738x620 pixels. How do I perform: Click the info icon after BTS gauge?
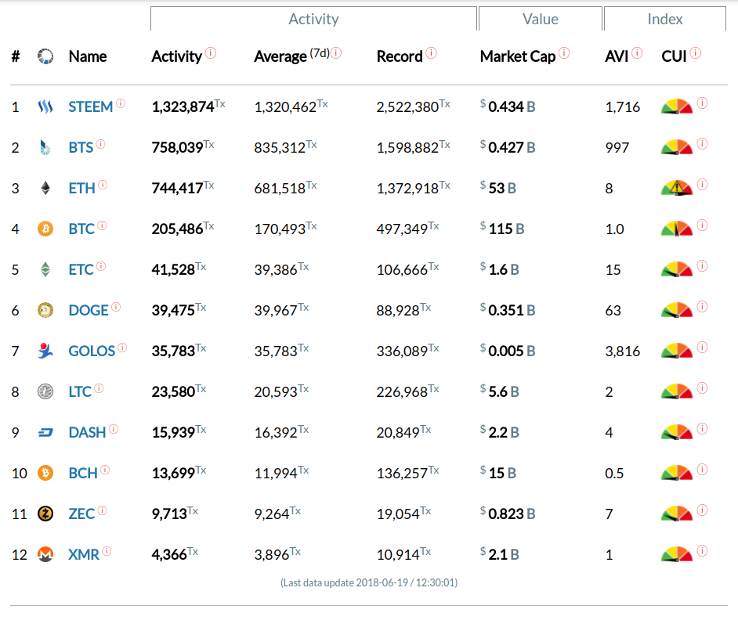[x=702, y=144]
